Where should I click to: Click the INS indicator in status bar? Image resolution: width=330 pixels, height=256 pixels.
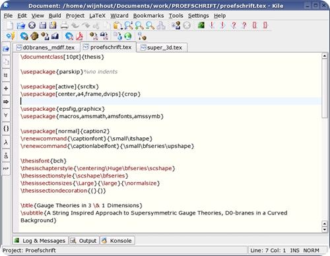pyautogui.click(x=294, y=251)
